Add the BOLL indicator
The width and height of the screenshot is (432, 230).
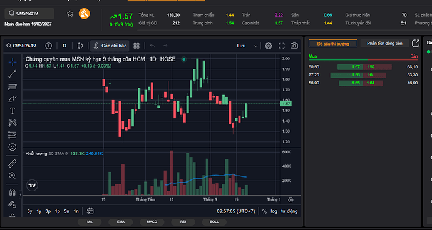(214, 222)
